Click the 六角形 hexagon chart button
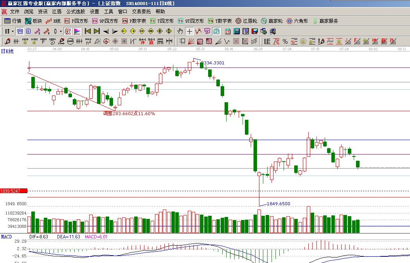 pos(298,21)
